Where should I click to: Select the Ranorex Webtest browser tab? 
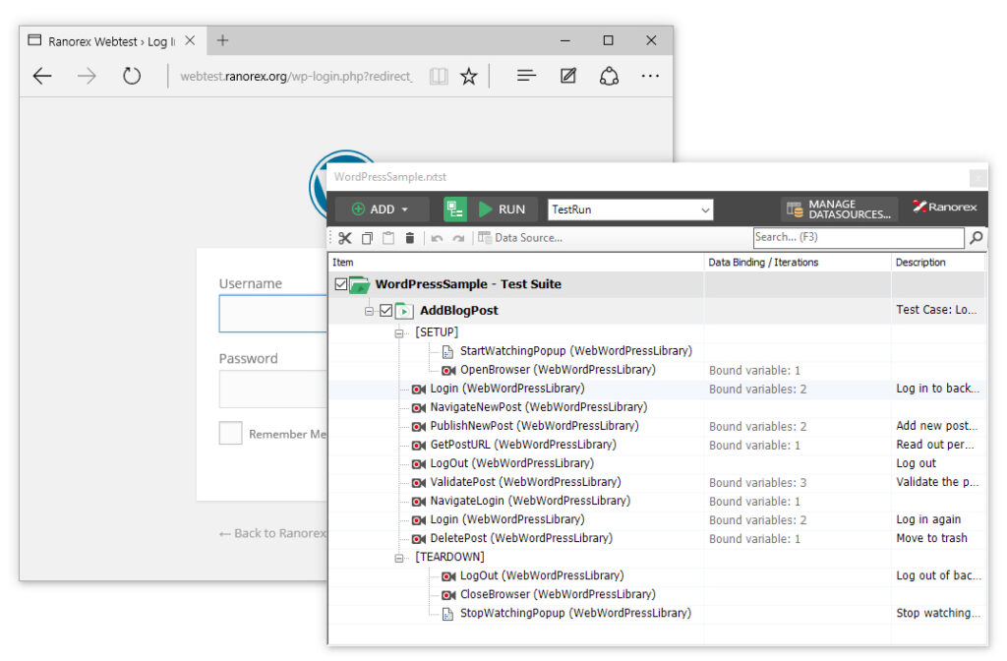(112, 41)
